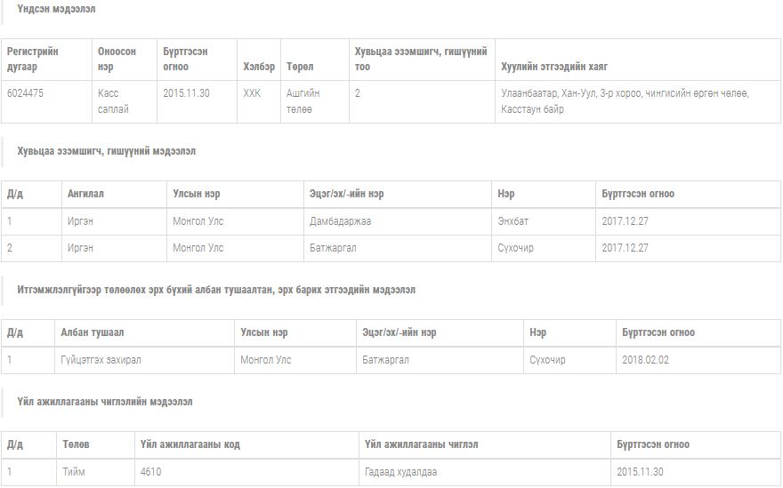Click the Үндсэн мэдээлэл section heading
783x488 pixels.
click(56, 9)
